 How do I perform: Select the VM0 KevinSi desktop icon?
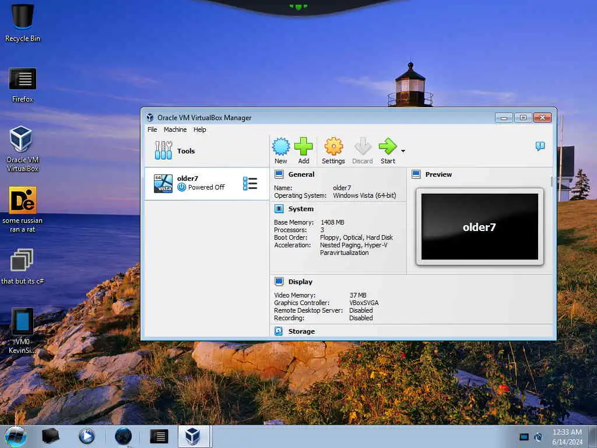click(23, 331)
